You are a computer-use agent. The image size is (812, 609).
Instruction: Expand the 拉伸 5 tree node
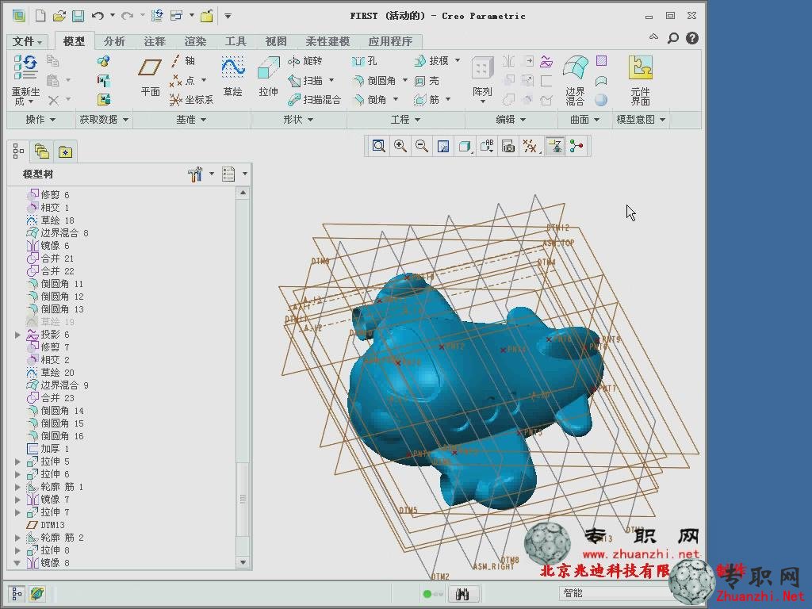coord(17,462)
